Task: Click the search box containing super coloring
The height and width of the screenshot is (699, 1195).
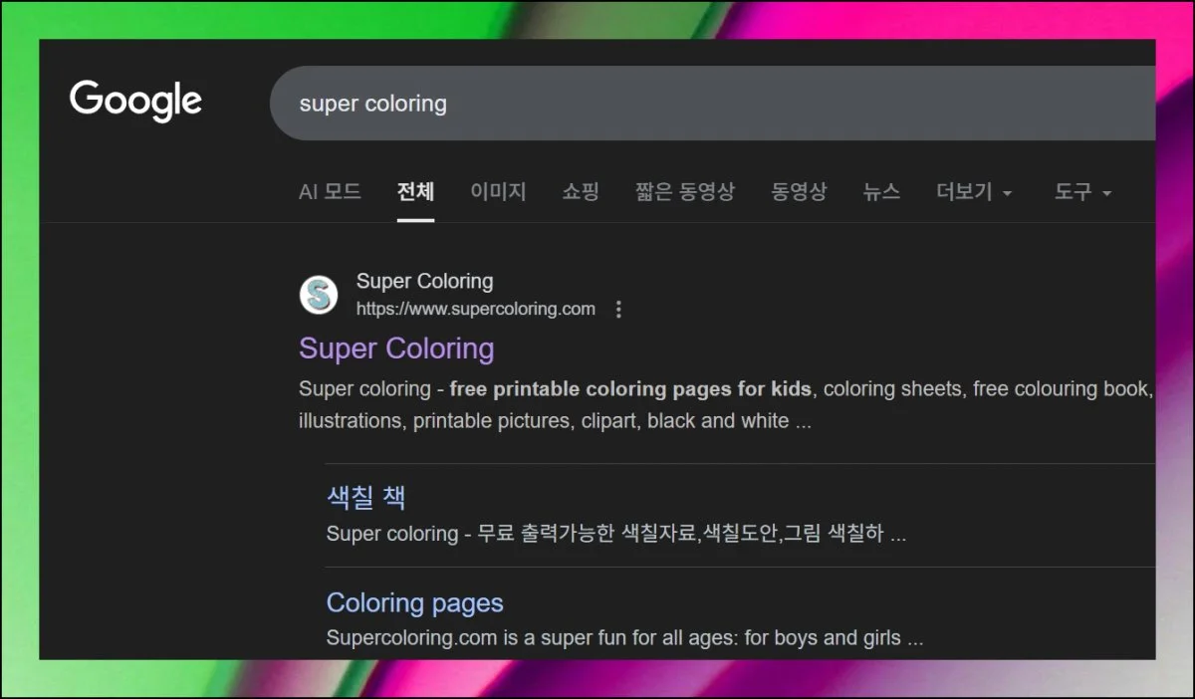Action: tap(712, 104)
